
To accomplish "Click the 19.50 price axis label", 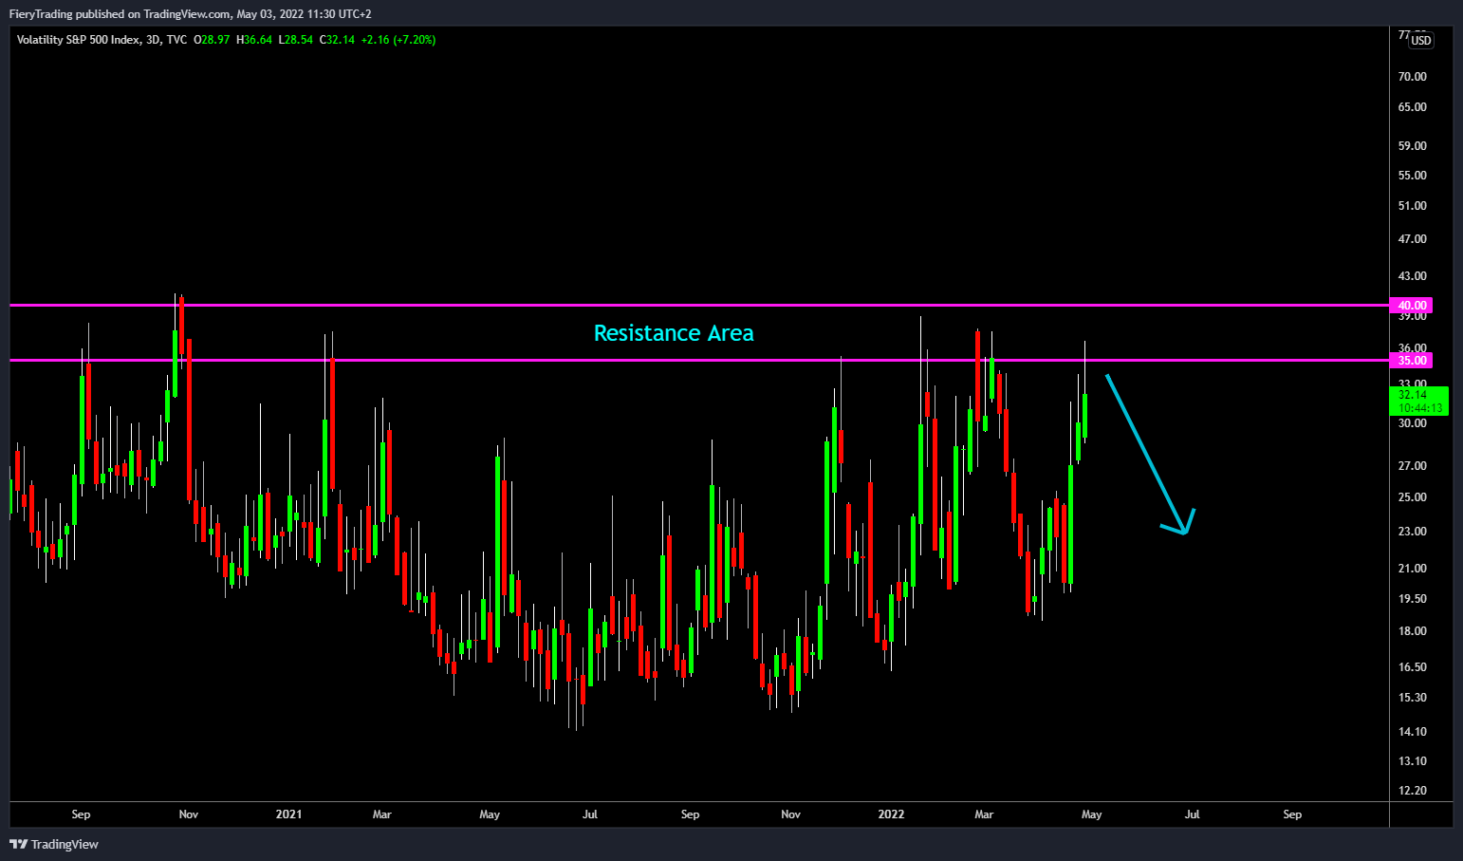I will pos(1413,599).
